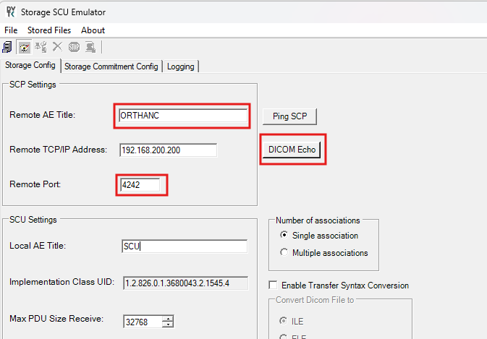Decrease Max PDU Size with down arrow
The height and width of the screenshot is (339, 487).
pyautogui.click(x=169, y=325)
